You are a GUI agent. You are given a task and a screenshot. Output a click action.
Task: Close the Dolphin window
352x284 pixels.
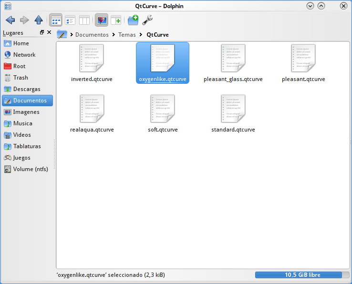click(343, 6)
